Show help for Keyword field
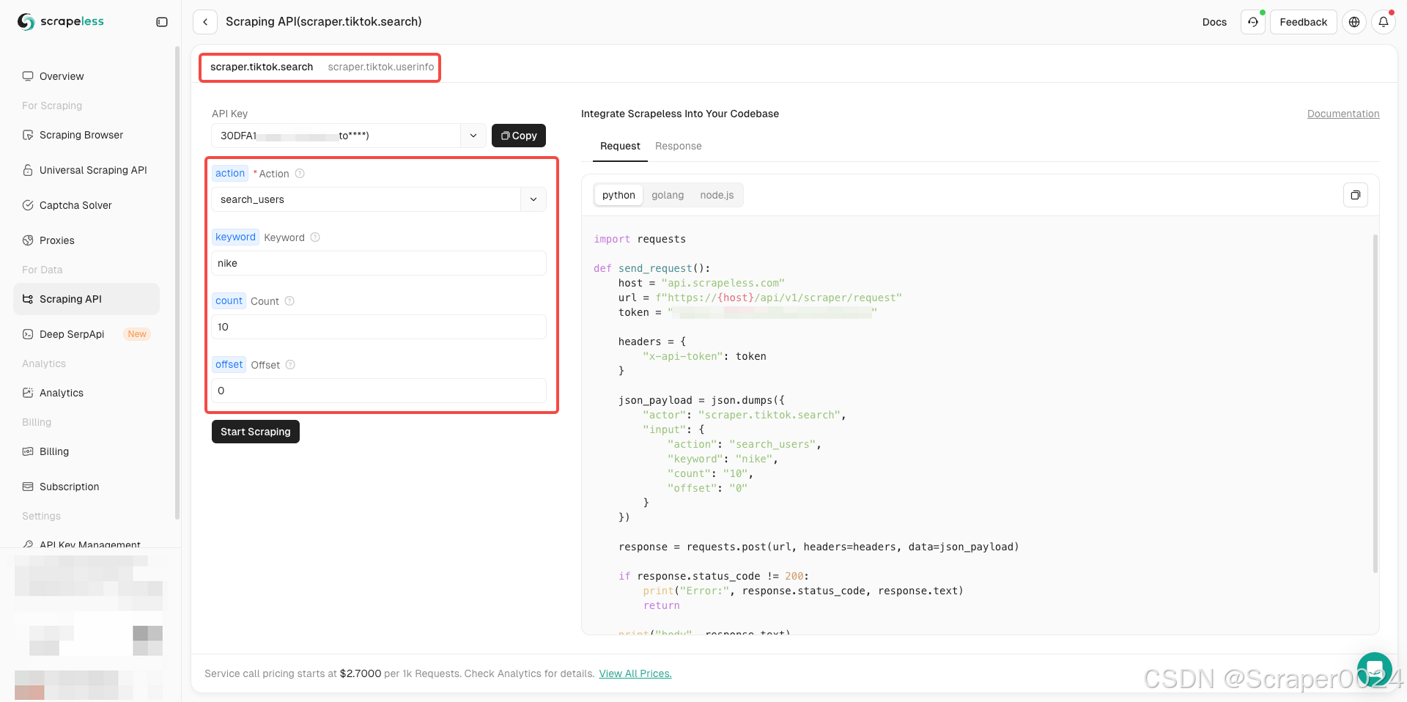Viewport: 1407px width, 702px height. (315, 237)
